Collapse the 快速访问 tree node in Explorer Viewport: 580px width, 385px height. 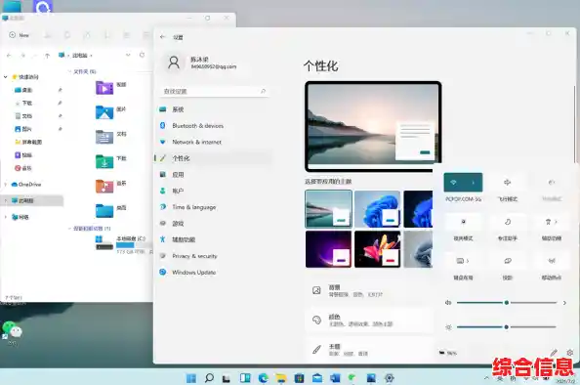[x=6, y=77]
